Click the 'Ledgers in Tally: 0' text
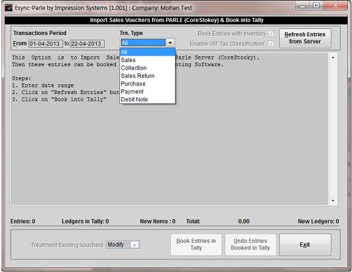 click(86, 221)
